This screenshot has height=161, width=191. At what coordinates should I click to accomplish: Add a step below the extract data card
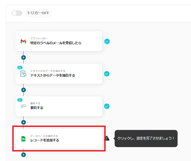tap(24, 90)
